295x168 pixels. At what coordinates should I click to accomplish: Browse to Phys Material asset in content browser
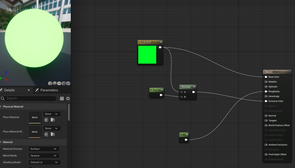click(x=52, y=120)
